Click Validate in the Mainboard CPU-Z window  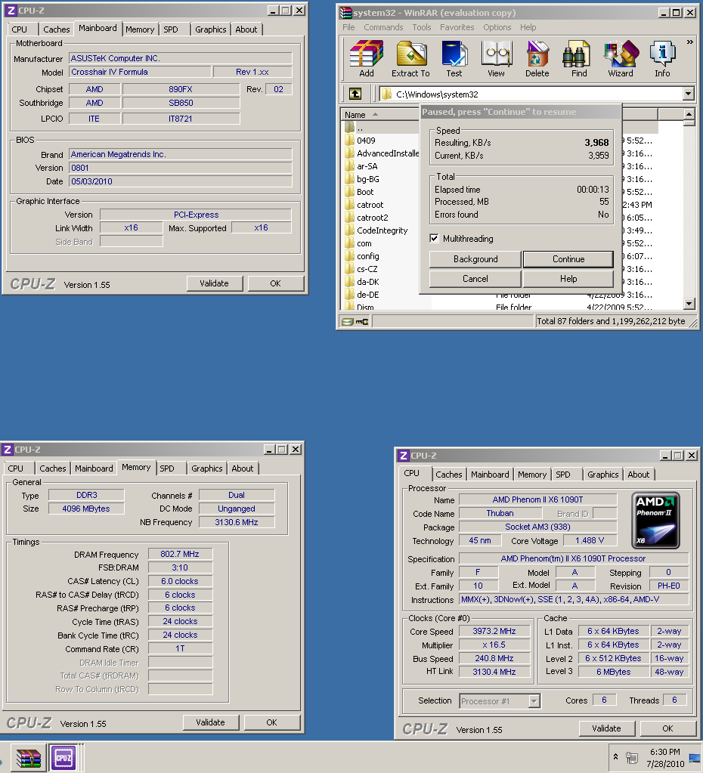[214, 283]
